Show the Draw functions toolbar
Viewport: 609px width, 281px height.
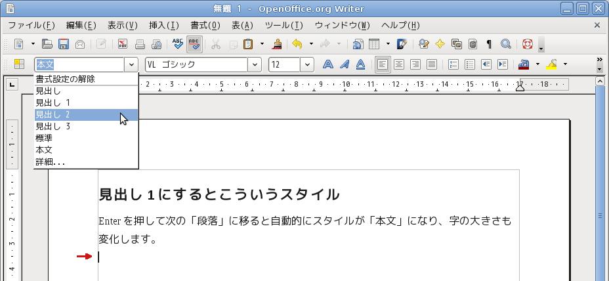click(402, 44)
